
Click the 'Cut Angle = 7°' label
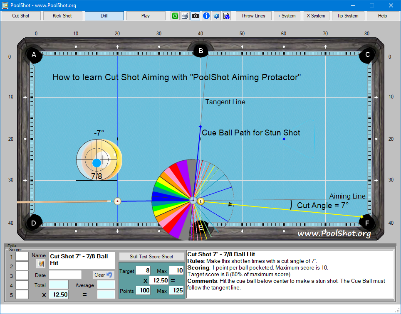point(323,205)
